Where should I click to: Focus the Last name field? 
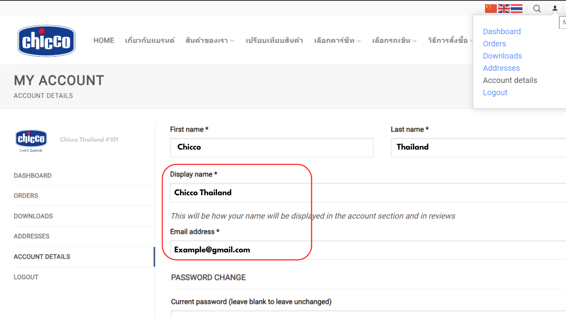point(478,148)
